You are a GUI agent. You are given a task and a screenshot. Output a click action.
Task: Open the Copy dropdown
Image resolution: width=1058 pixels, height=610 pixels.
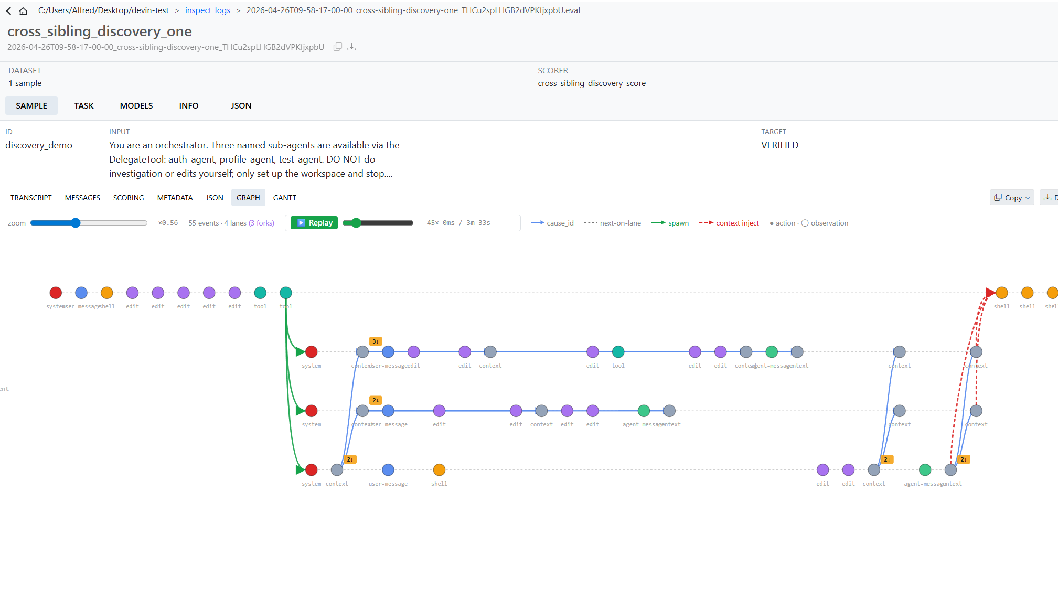[x=1012, y=198]
